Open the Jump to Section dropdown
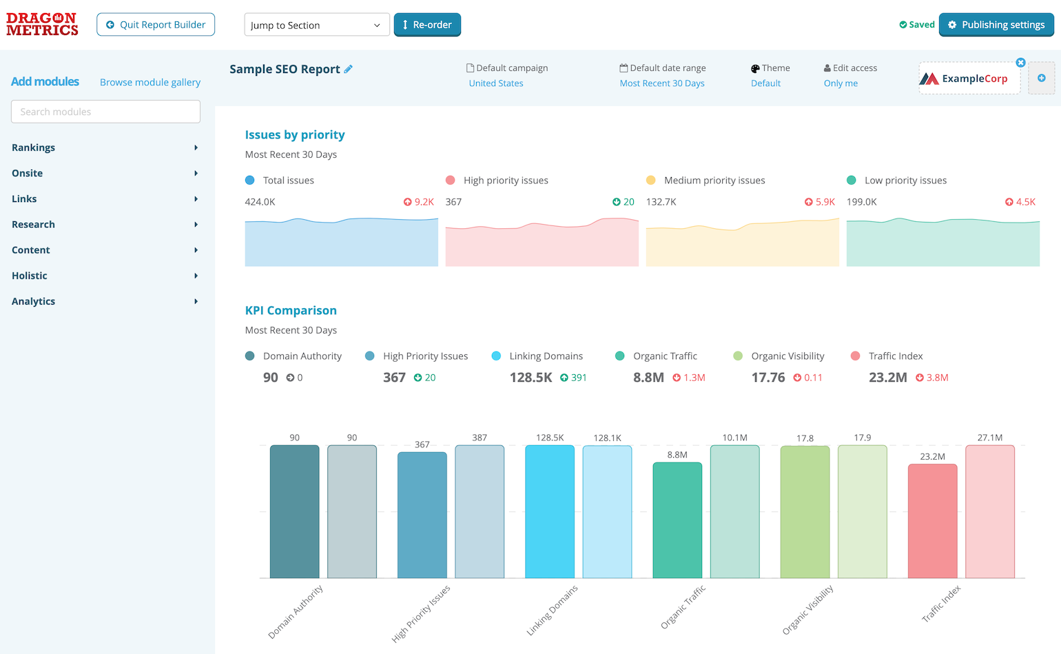This screenshot has width=1061, height=654. click(316, 24)
